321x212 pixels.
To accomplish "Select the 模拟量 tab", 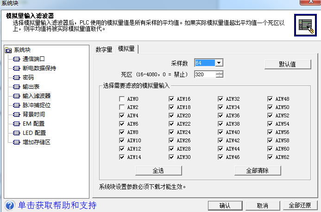I will (x=126, y=49).
